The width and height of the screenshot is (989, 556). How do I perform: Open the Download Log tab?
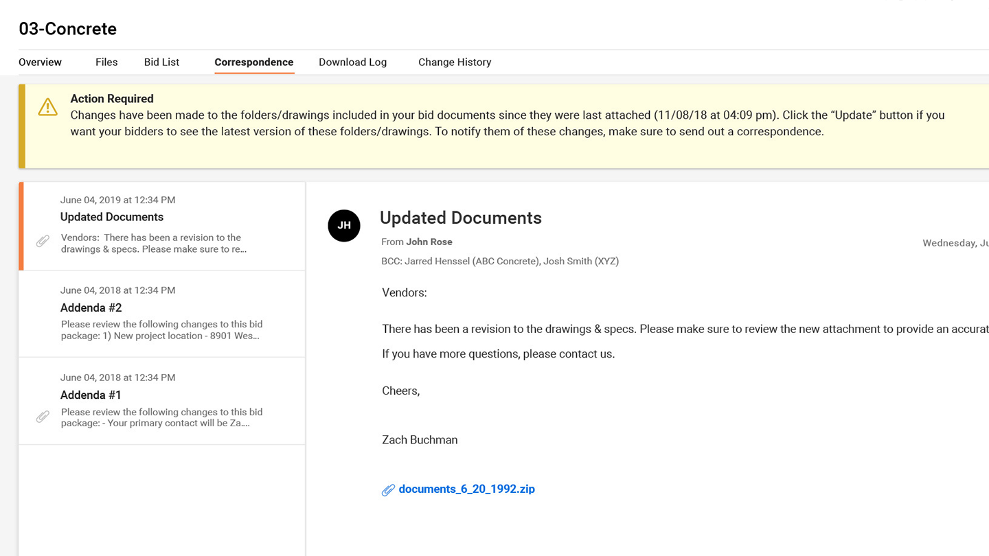point(352,62)
